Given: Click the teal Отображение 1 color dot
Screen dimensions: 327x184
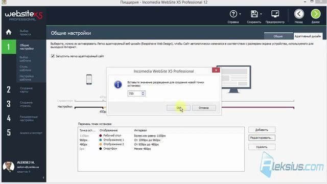Looking at the screenshot, I should pos(101,140).
